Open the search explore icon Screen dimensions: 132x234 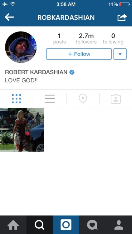click(40, 225)
